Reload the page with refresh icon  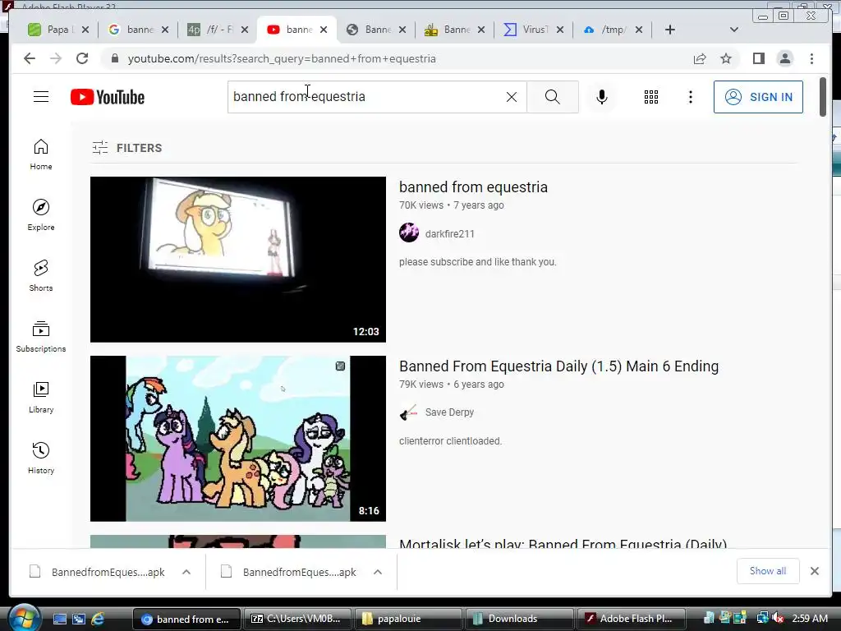click(82, 58)
